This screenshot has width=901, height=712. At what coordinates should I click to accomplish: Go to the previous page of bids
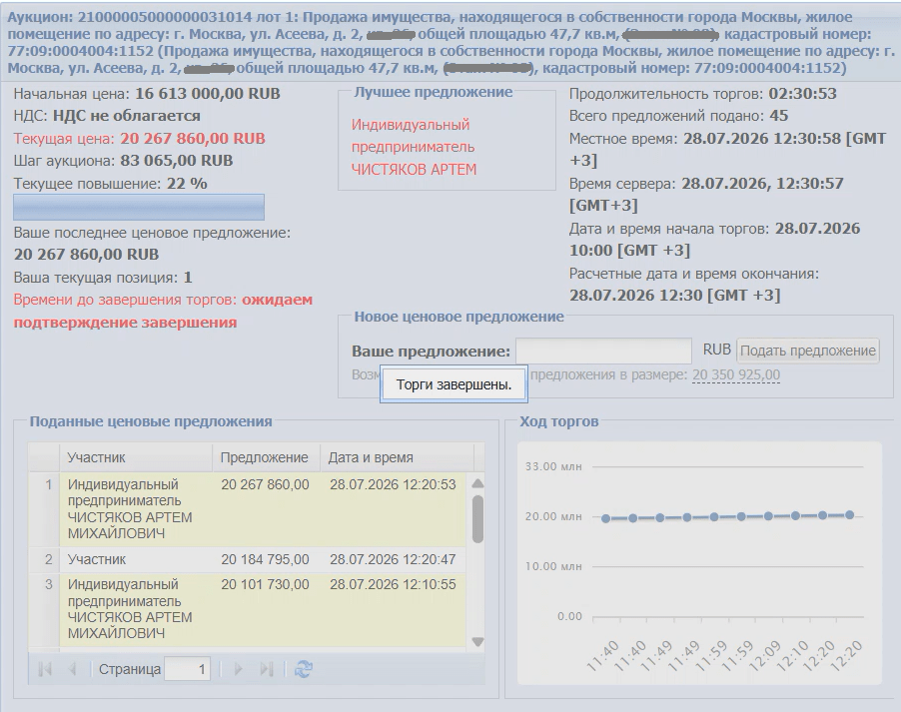72,669
